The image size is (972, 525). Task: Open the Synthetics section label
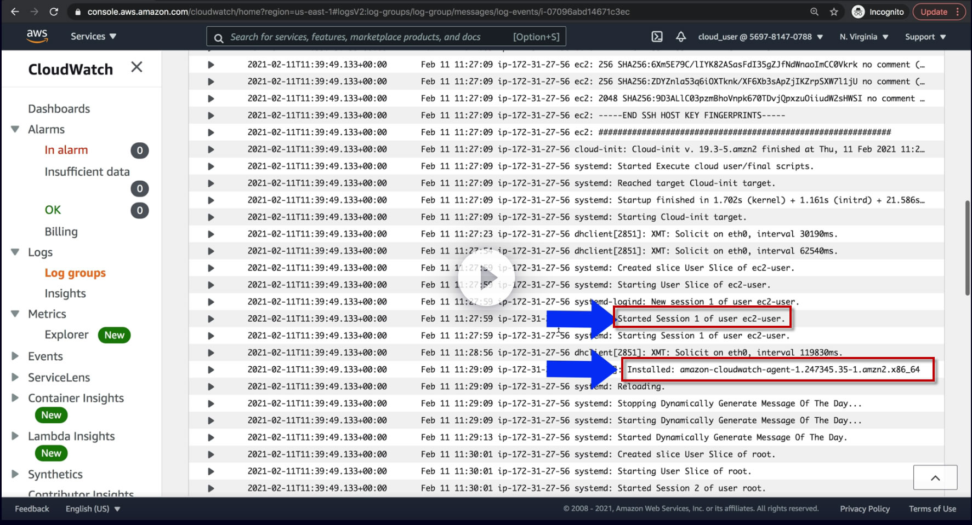click(x=55, y=474)
